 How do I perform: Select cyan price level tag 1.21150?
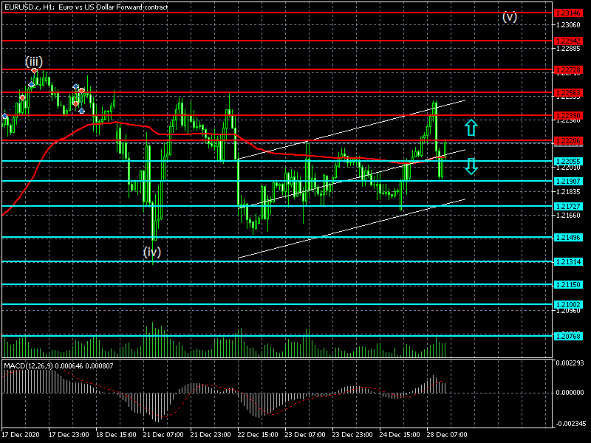(568, 285)
